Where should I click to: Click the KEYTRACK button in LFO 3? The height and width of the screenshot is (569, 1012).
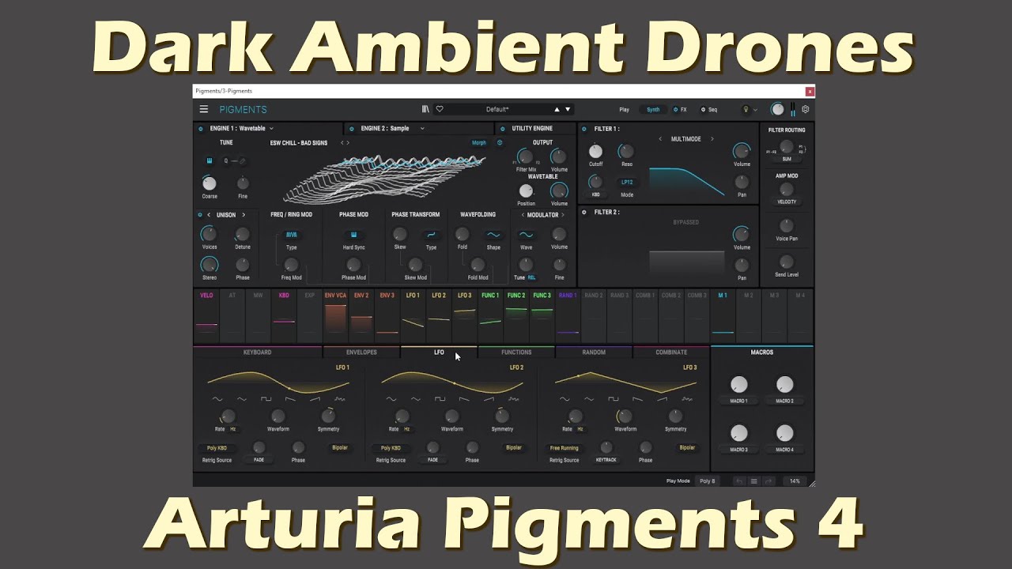pyautogui.click(x=606, y=459)
